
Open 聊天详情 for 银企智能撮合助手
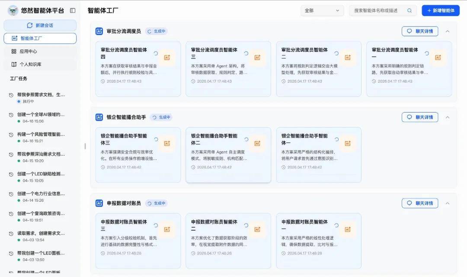(x=420, y=117)
